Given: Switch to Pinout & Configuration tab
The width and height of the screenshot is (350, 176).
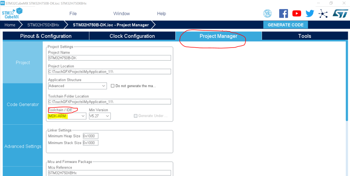Looking at the screenshot, I should click(46, 36).
